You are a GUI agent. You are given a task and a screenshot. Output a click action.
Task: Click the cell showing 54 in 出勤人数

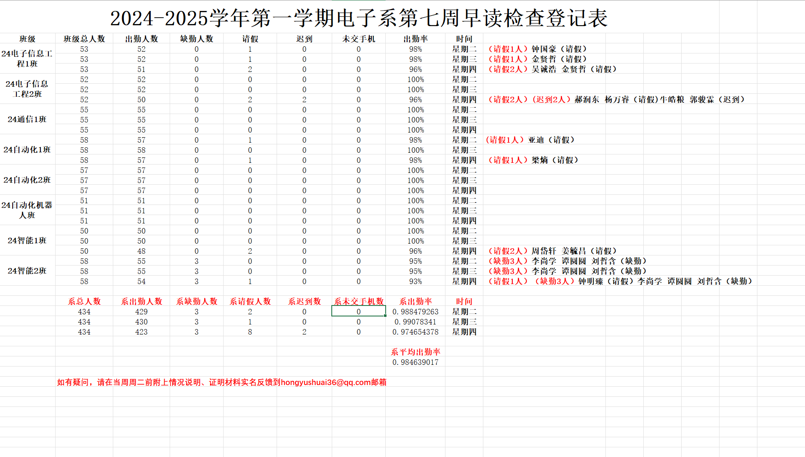click(141, 282)
